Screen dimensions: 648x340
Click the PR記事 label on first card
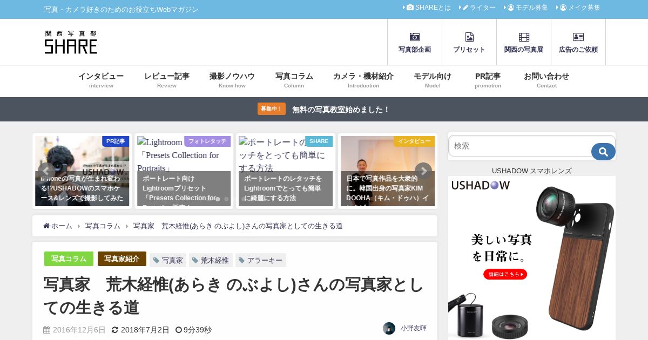[116, 141]
